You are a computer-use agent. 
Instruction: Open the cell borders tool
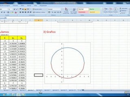coord(8,12)
